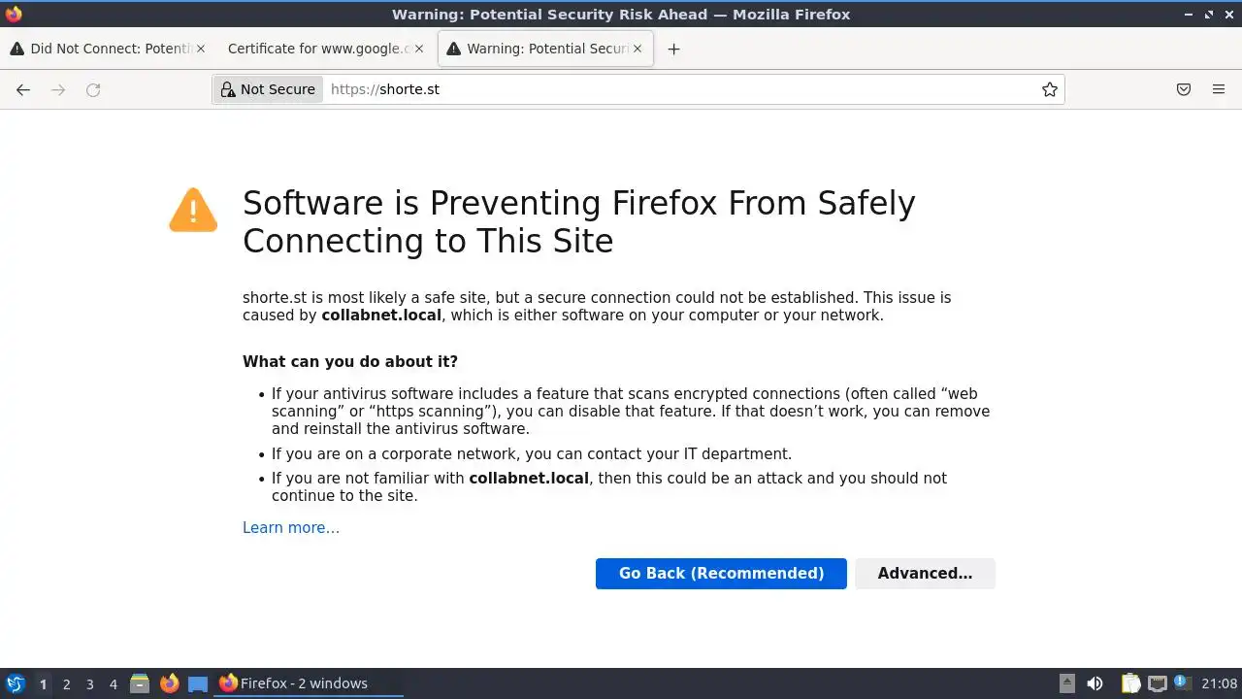Open the Firefox hamburger application menu
This screenshot has width=1242, height=699.
coord(1219,89)
